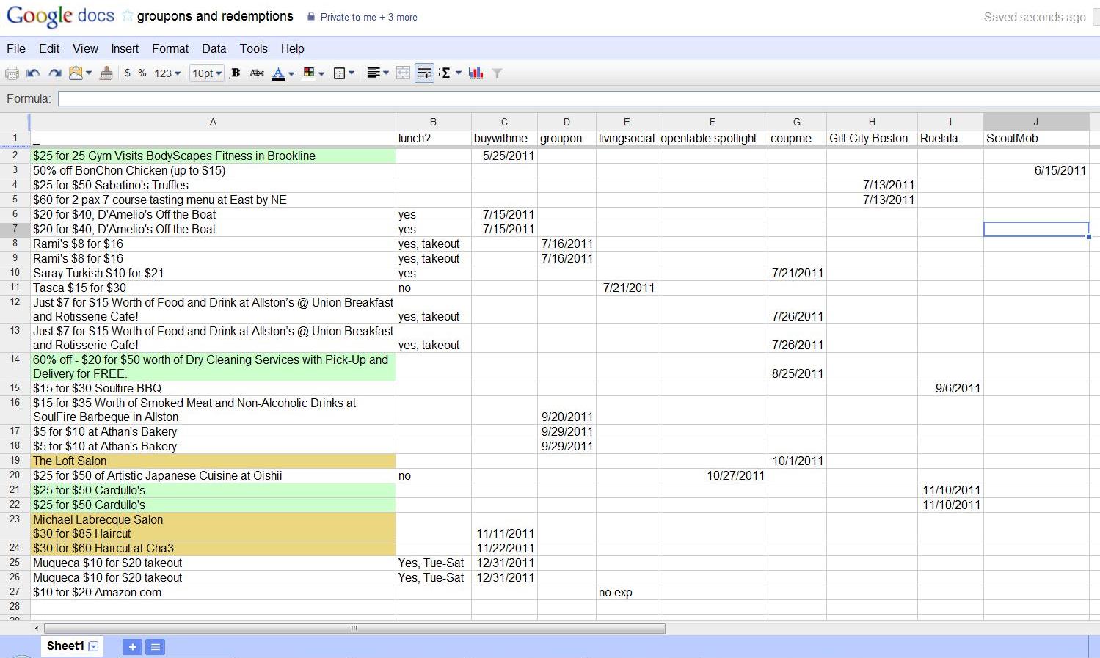Click the document title groupons and redemptions
Image resolution: width=1100 pixels, height=658 pixels.
tap(215, 16)
